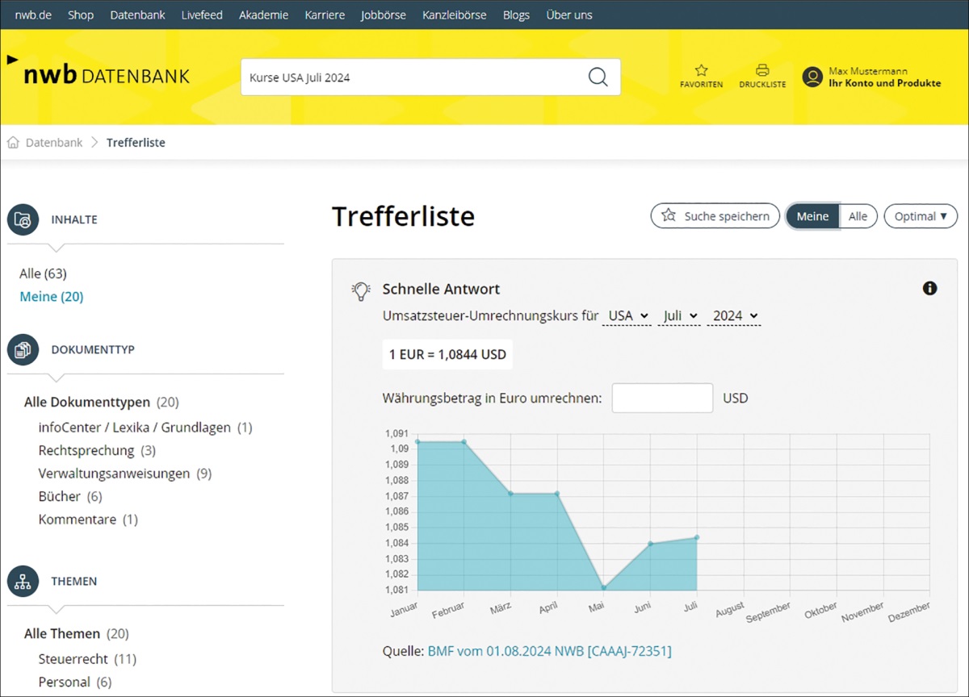Open Favoriten star icon
Viewport: 969px width, 697px height.
(701, 71)
